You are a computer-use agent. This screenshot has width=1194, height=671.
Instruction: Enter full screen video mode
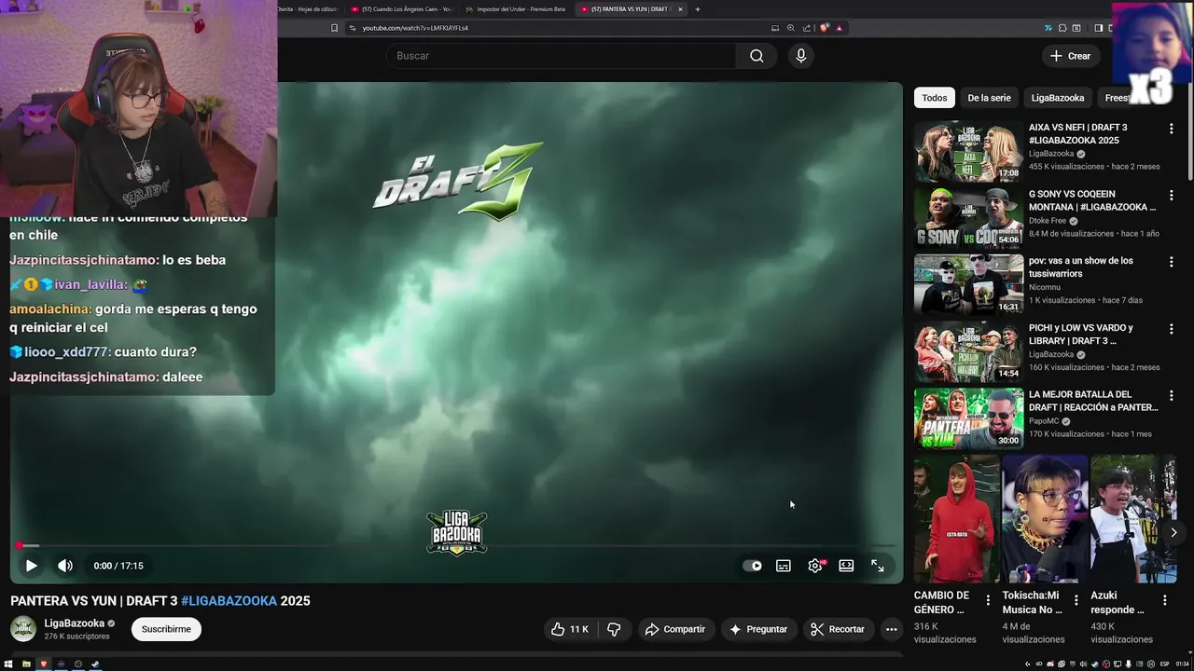[x=878, y=566]
